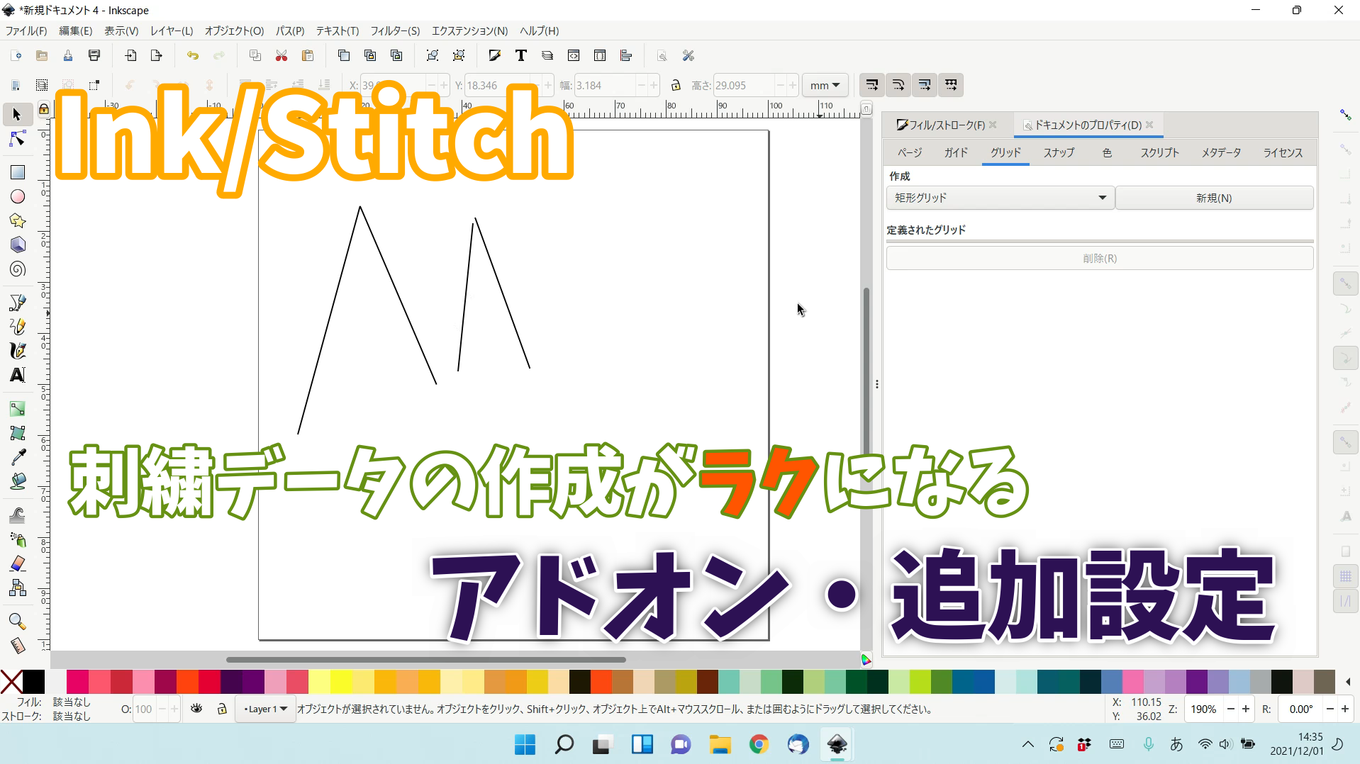Close the ドキュメントのプロパティ panel tab
Screen dimensions: 1360x764
coord(1149,125)
